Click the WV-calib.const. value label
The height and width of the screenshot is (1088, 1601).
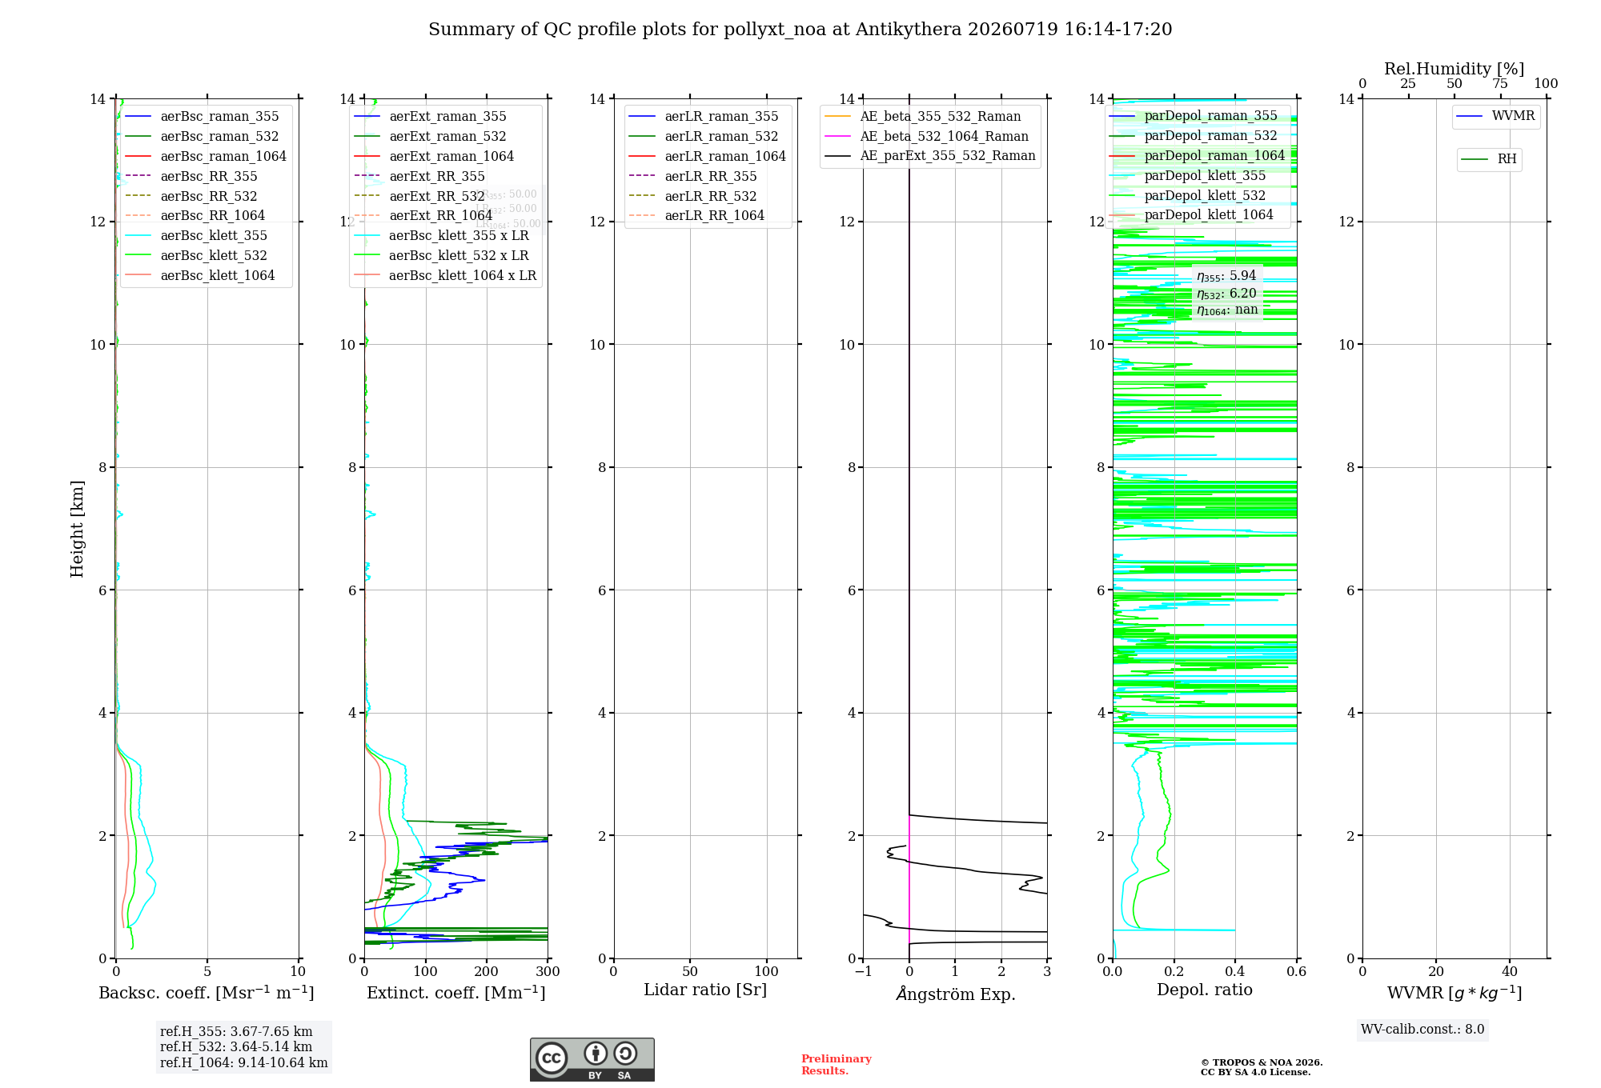(x=1422, y=1030)
